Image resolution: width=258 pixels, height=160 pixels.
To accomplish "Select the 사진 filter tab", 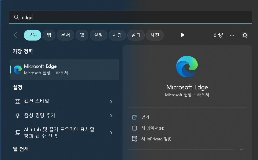I will pos(155,35).
